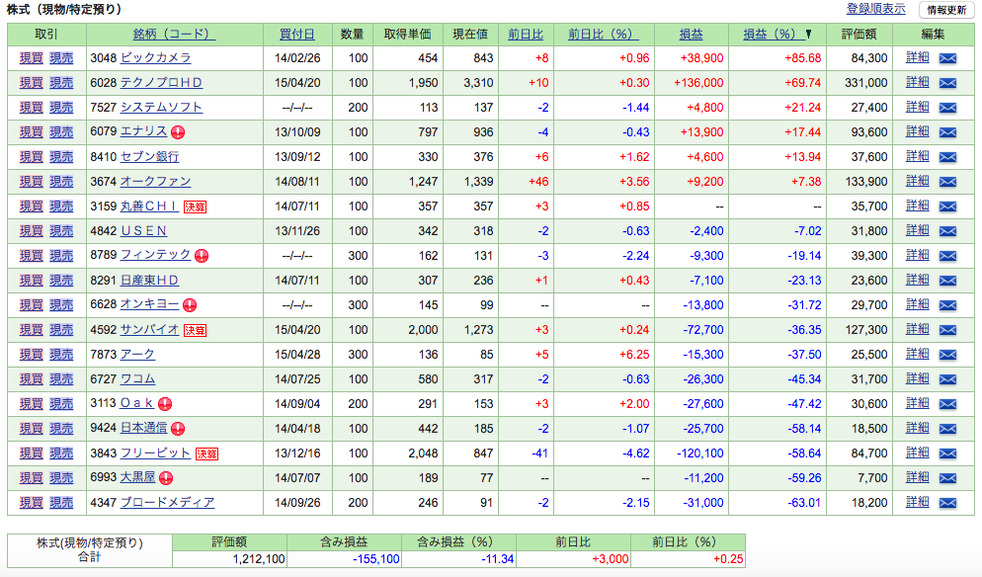
Task: Click the mail icon in ワコム row
Action: pyautogui.click(x=947, y=379)
